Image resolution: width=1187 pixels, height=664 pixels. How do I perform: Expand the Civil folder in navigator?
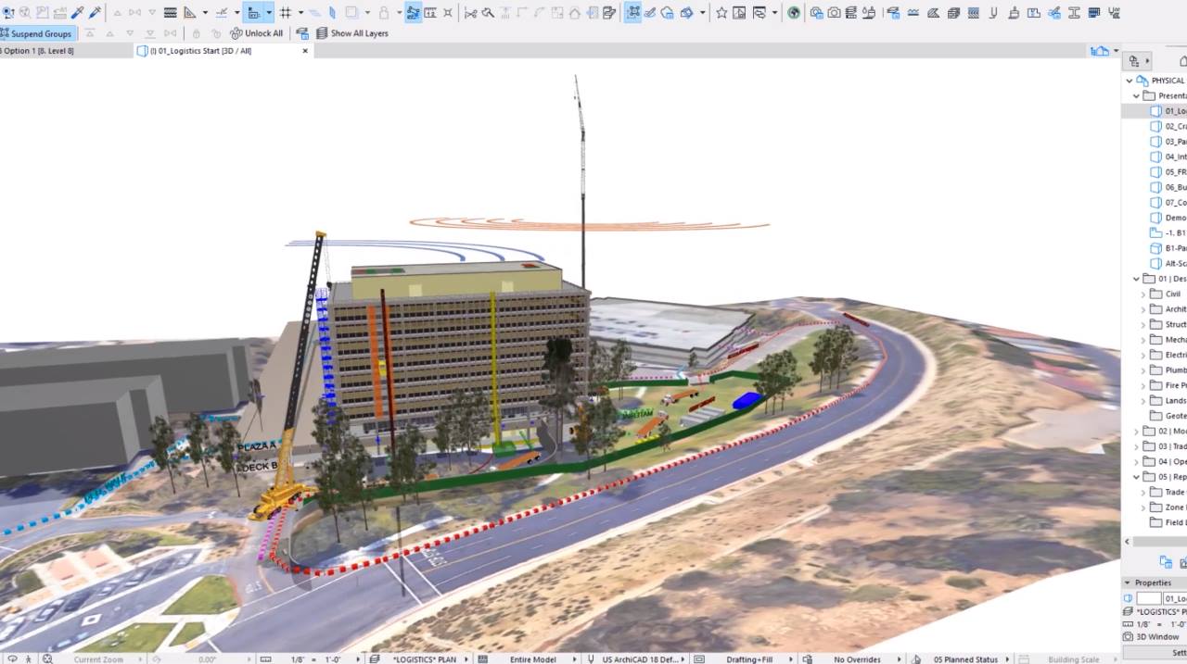coord(1143,294)
